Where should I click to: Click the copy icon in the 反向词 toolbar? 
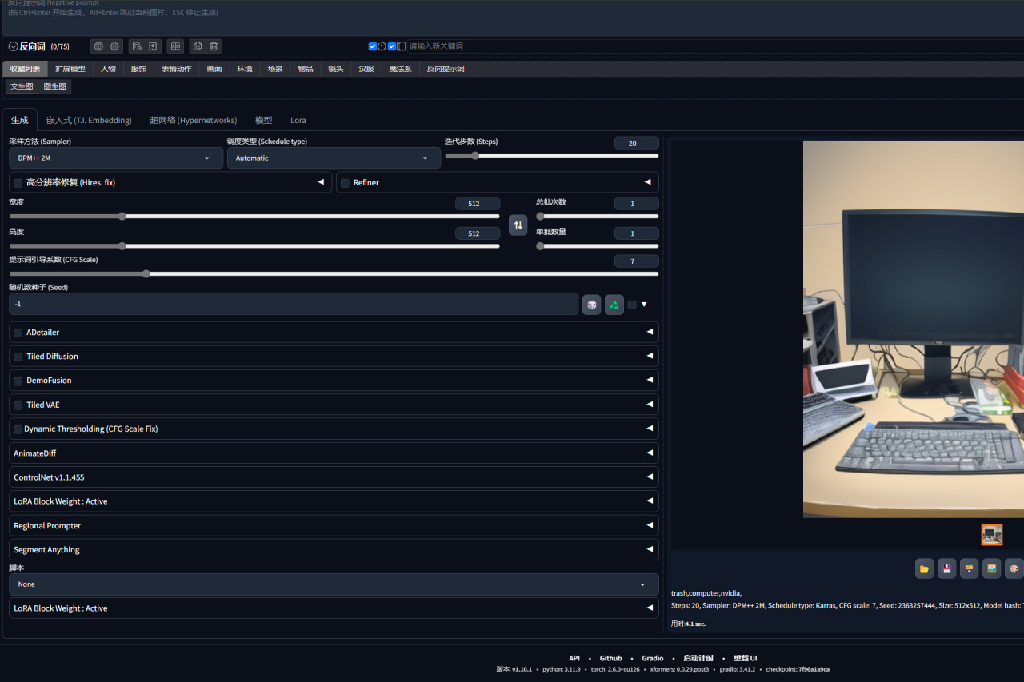pos(198,46)
